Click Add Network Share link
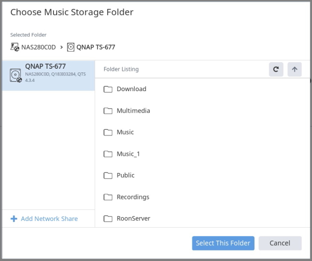This screenshot has width=312, height=261. (x=49, y=219)
